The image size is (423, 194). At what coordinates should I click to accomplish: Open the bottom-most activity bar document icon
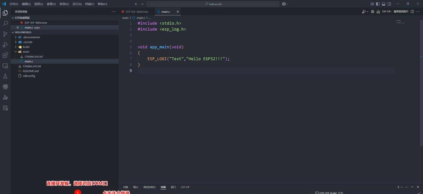[5, 108]
